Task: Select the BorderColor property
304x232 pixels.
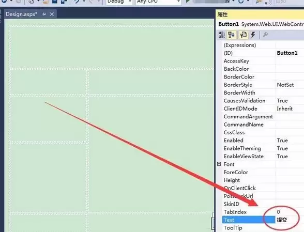Action: click(239, 77)
